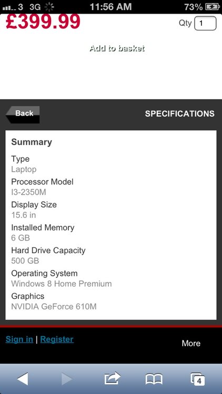Tap the Safari forward arrow
222x394 pixels.
point(66,379)
